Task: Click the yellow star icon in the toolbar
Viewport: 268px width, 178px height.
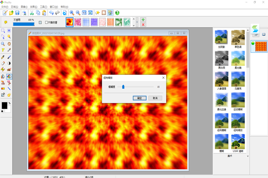Action: 97,13
